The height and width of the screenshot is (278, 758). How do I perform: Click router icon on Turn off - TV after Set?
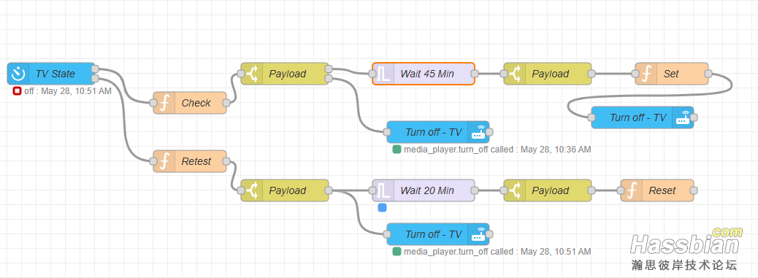[683, 117]
